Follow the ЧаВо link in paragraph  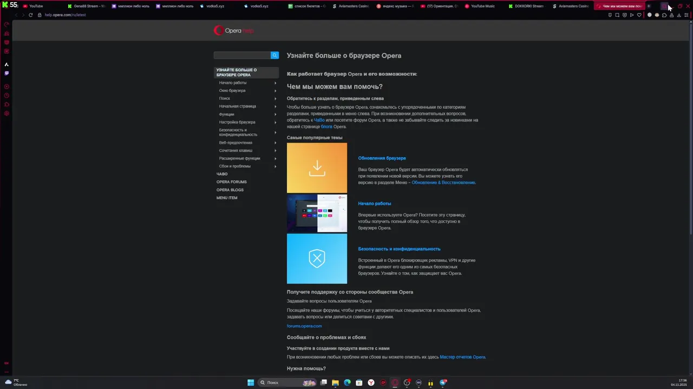(319, 120)
